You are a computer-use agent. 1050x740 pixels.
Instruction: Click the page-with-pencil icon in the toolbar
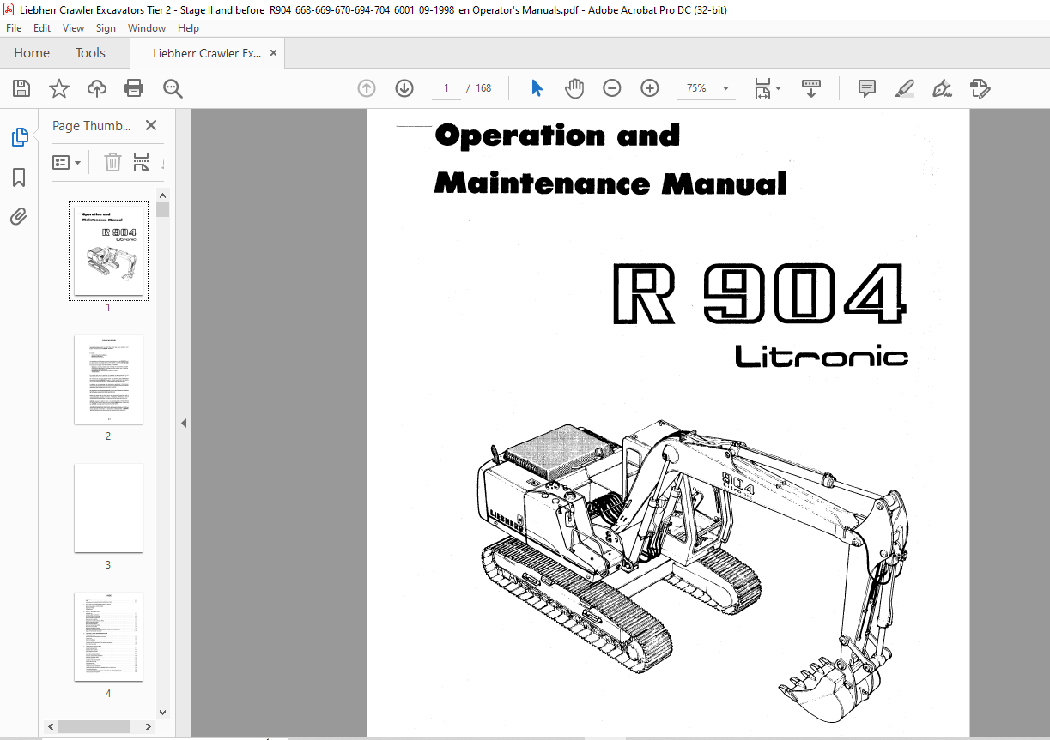click(980, 88)
